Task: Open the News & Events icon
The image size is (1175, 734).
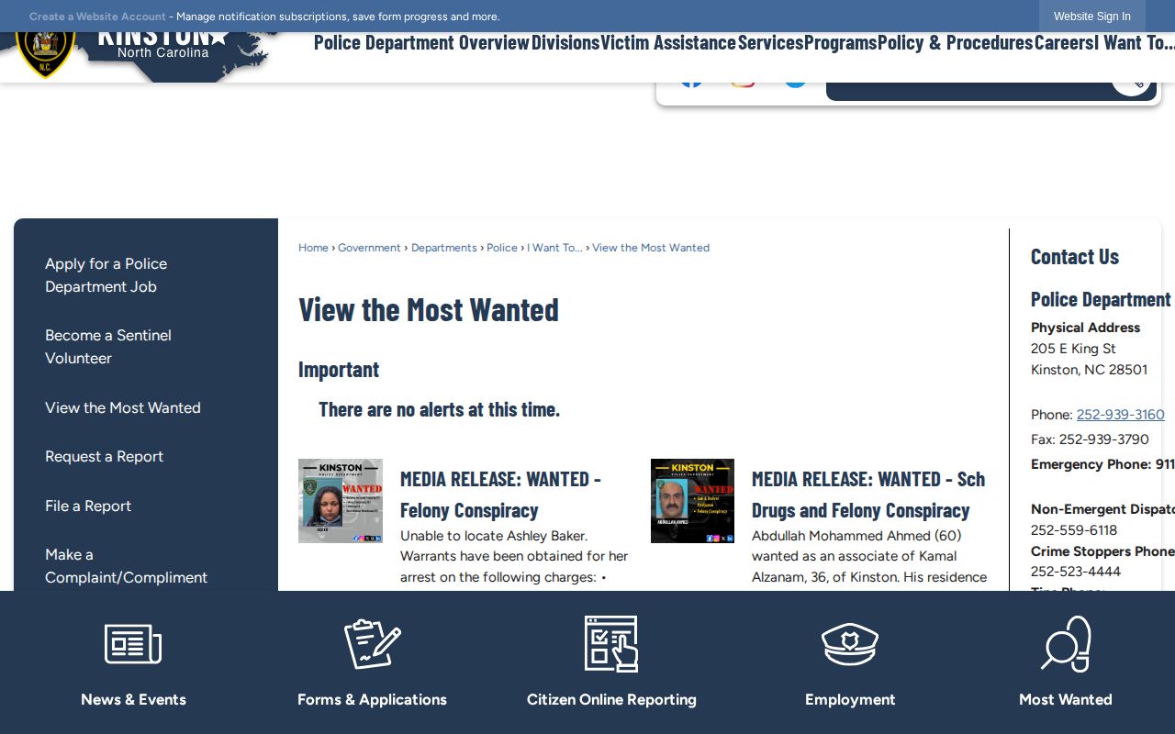Action: pyautogui.click(x=133, y=644)
